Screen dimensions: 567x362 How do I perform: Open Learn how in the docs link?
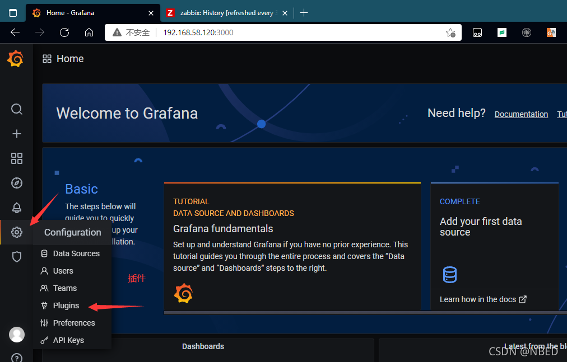coord(483,299)
